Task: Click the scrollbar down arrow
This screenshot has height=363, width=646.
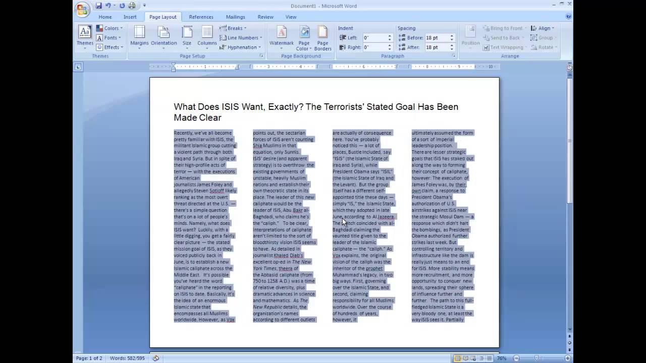Action: coord(569,330)
